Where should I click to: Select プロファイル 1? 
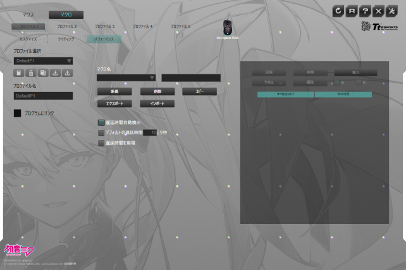pyautogui.click(x=28, y=26)
